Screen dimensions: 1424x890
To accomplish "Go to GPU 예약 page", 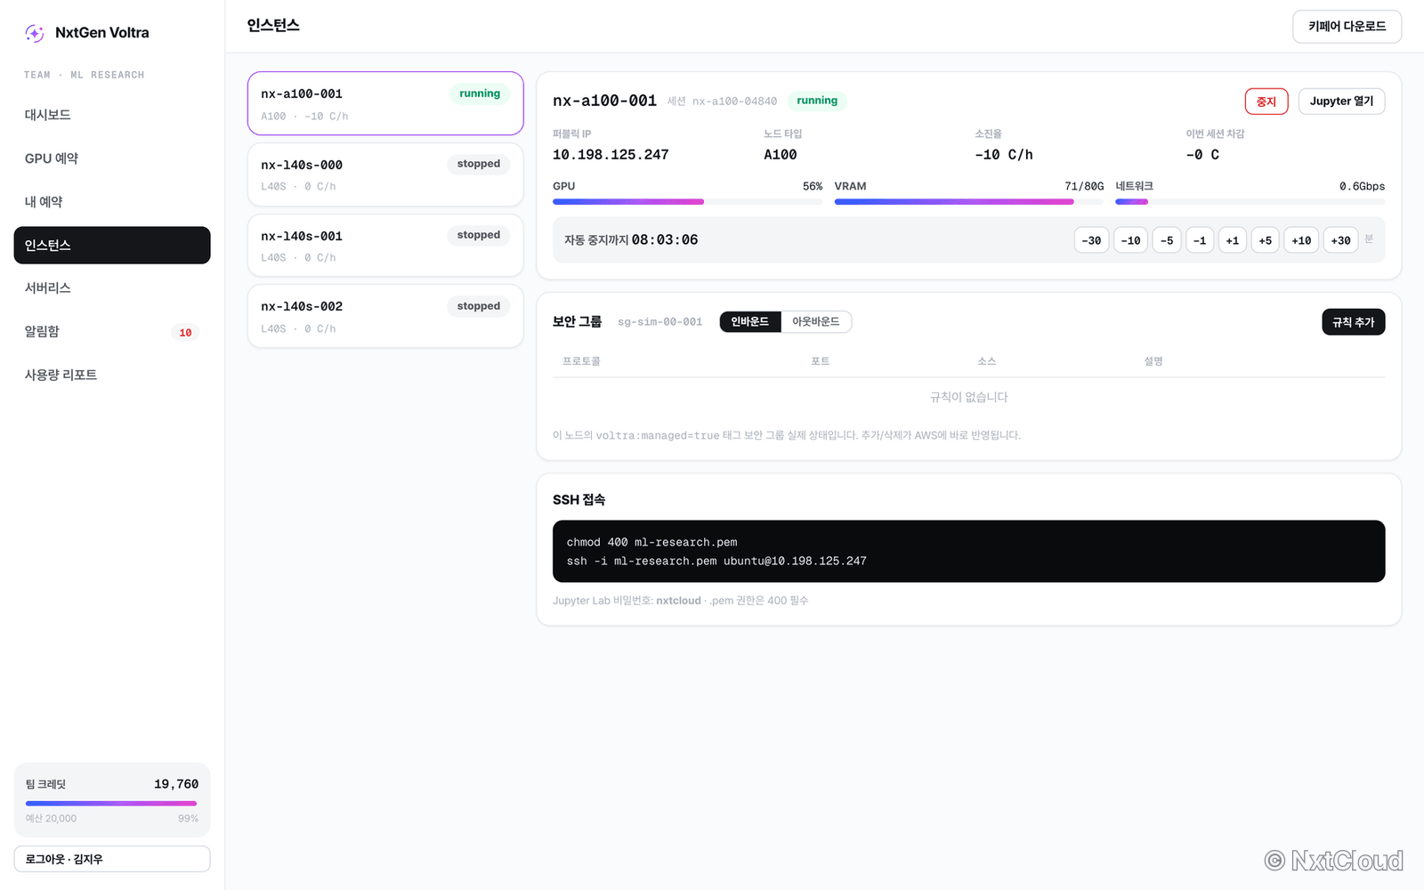I will pos(112,158).
